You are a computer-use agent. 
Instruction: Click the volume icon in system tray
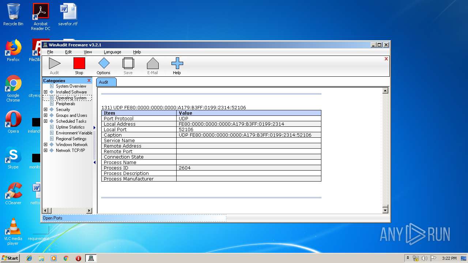424,258
